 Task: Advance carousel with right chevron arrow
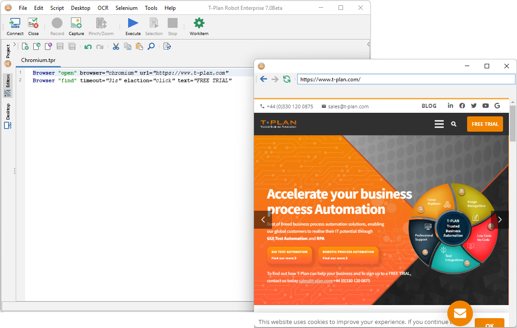click(499, 220)
